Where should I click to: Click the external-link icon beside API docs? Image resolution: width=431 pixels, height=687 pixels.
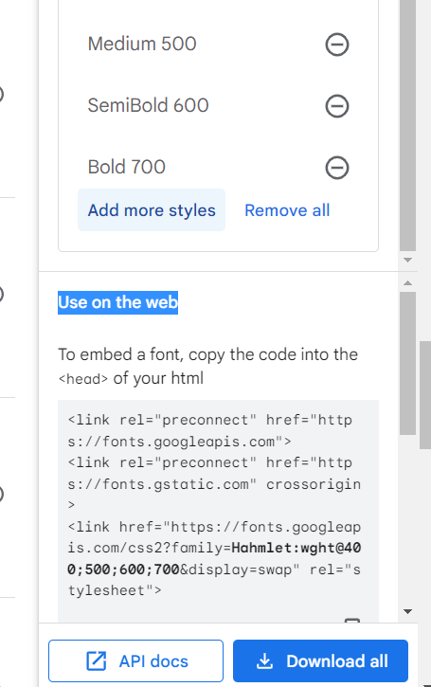(x=96, y=661)
